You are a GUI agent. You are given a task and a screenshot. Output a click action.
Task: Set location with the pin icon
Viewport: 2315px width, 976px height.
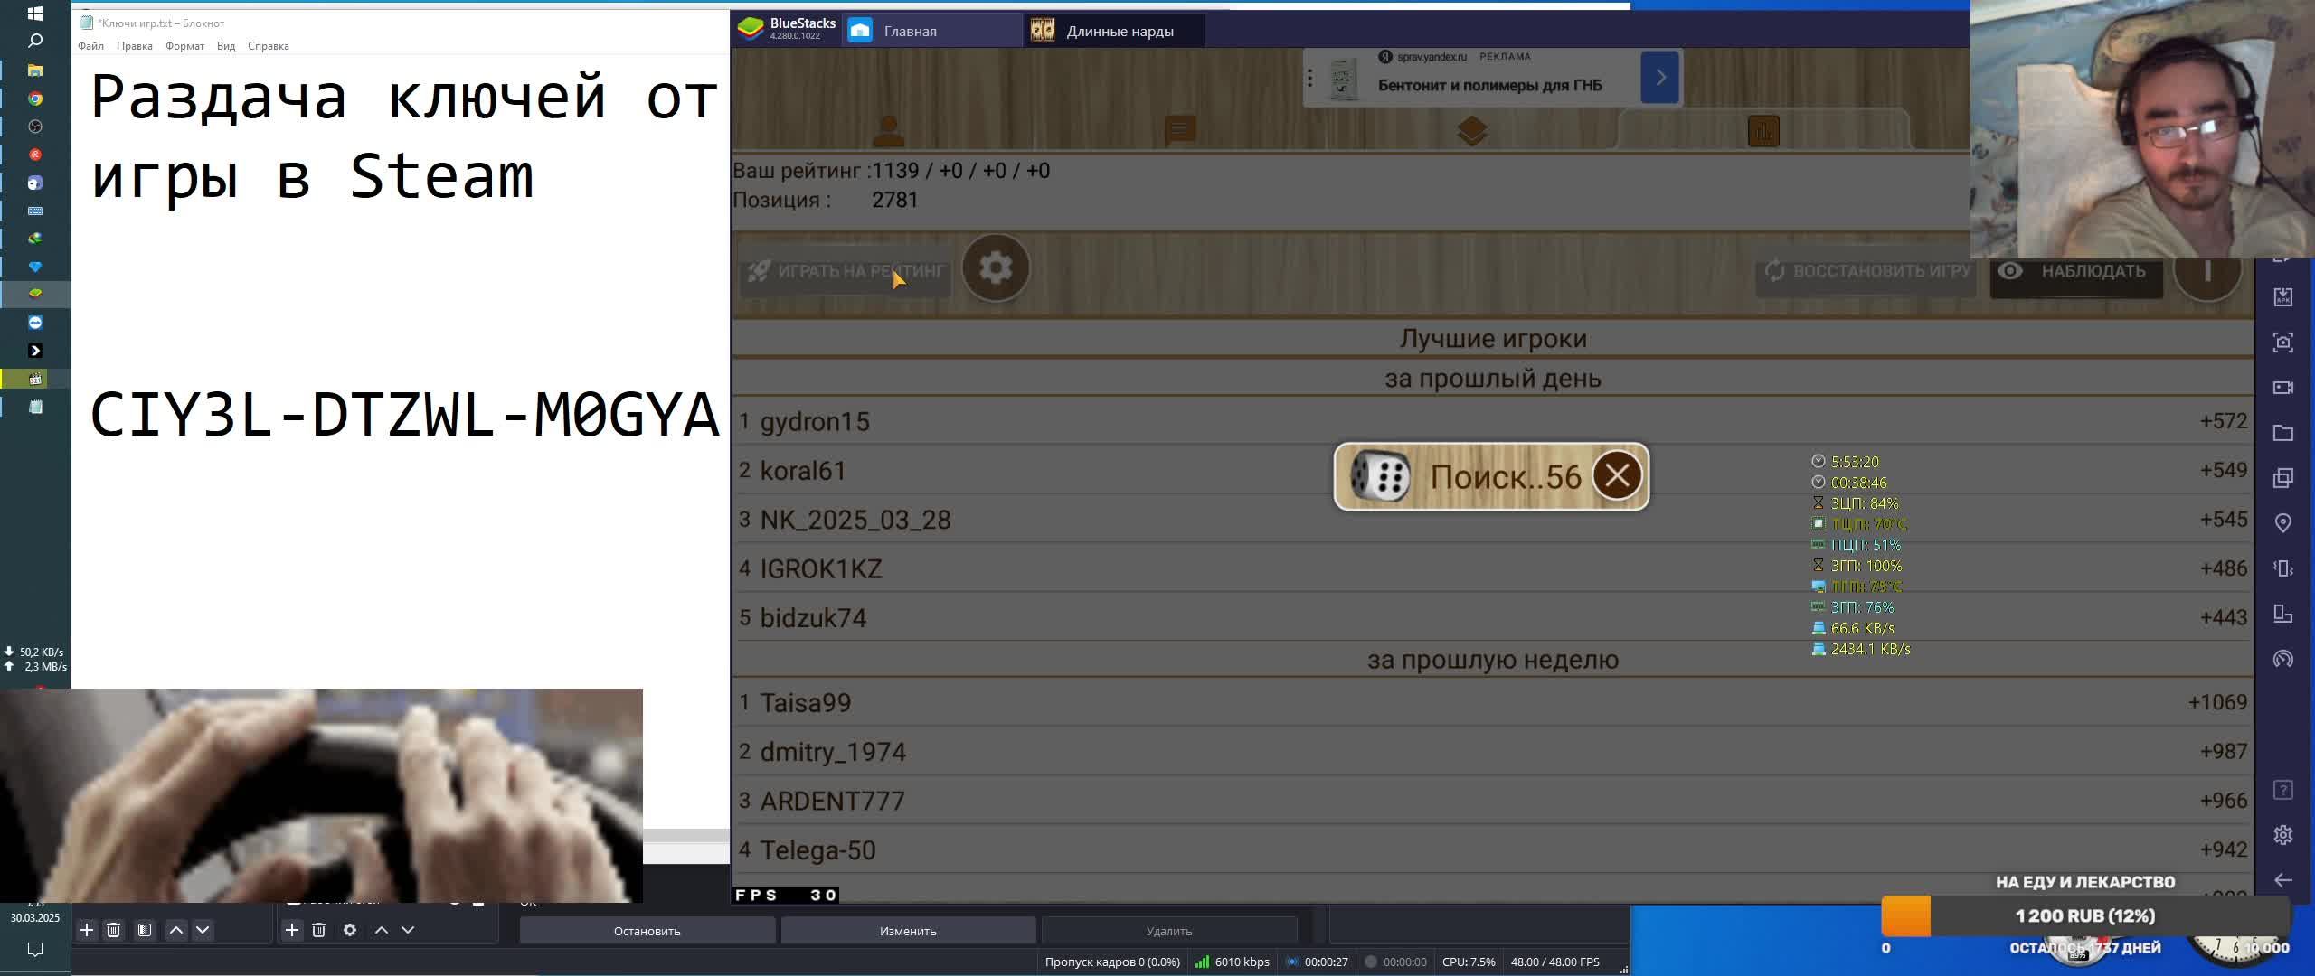tap(2283, 523)
